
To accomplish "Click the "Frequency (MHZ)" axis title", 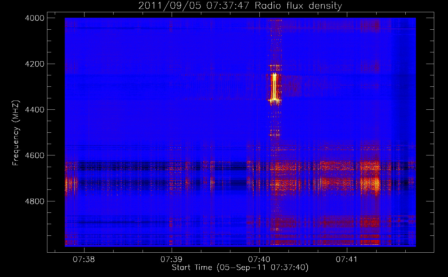I will pyautogui.click(x=16, y=133).
